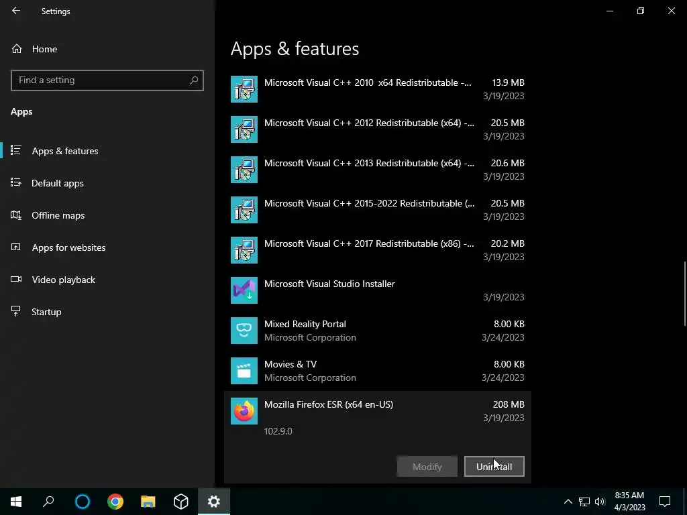
Task: Click the Apps & features page heading
Action: (x=295, y=48)
